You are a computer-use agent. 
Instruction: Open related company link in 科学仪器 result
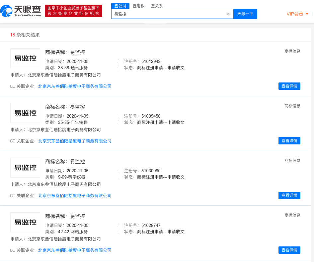click(x=75, y=196)
